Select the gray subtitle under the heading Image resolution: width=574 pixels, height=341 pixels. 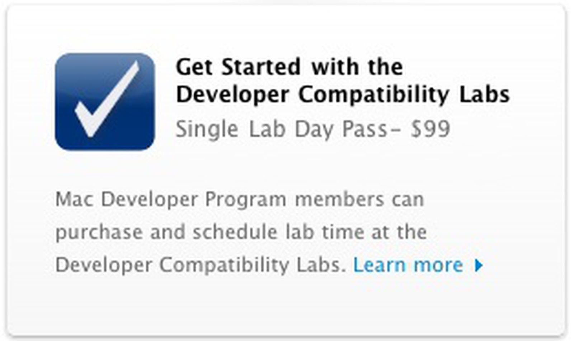(314, 129)
